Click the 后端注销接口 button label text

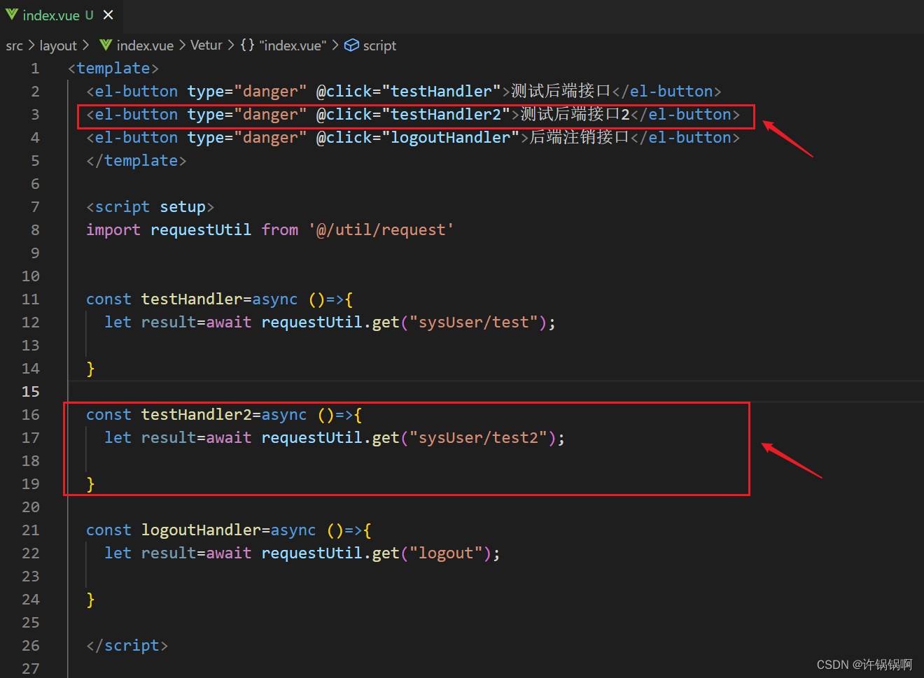click(580, 138)
